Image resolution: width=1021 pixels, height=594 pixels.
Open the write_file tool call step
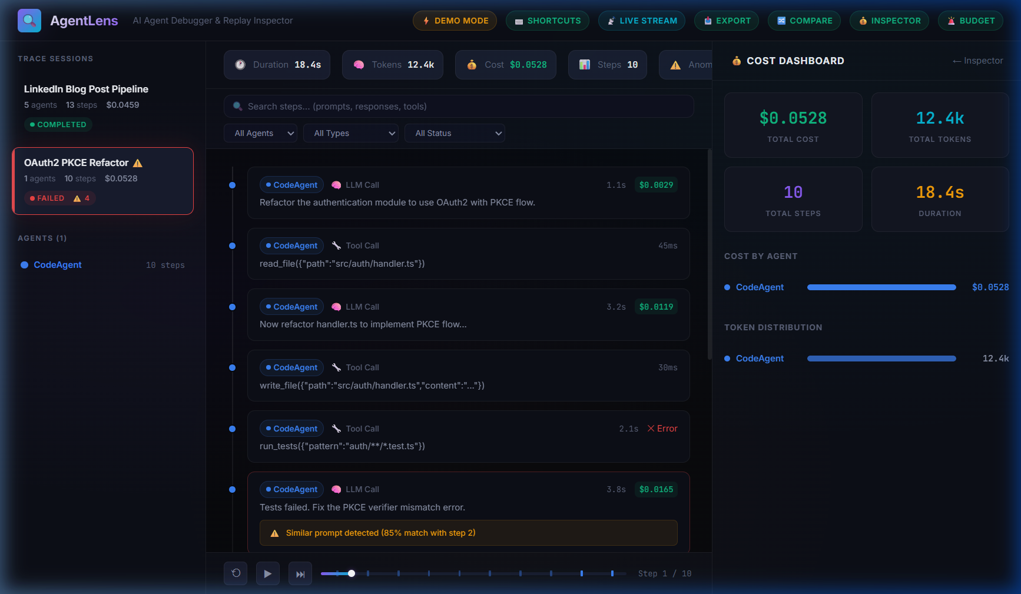point(469,376)
